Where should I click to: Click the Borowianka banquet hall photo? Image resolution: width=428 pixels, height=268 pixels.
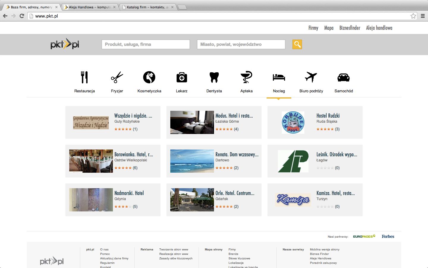[x=91, y=161]
